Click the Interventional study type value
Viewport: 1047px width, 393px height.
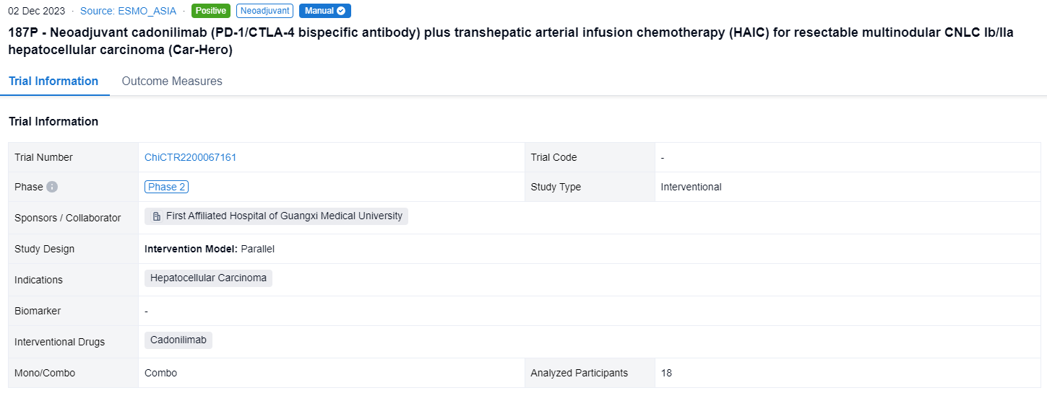(691, 187)
